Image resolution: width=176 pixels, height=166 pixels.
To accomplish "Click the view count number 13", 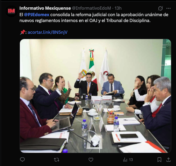I will pyautogui.click(x=131, y=160).
